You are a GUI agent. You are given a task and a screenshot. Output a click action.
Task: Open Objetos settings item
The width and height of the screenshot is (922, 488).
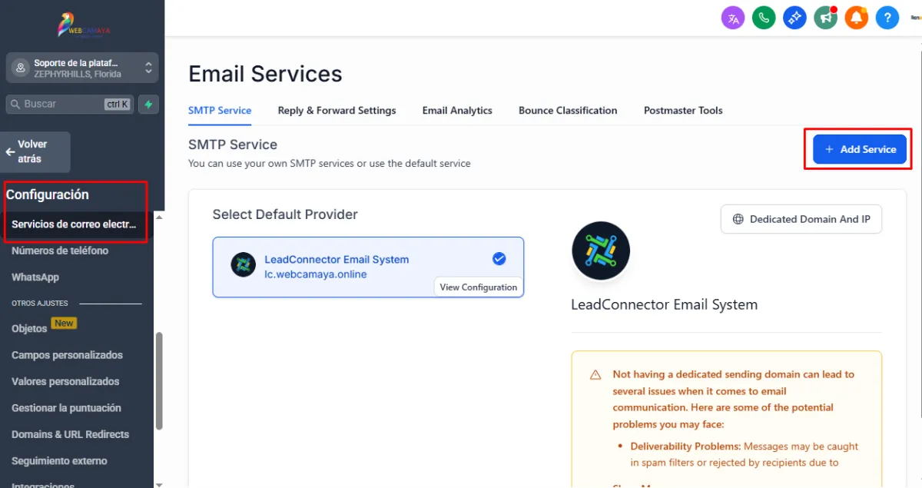point(29,328)
